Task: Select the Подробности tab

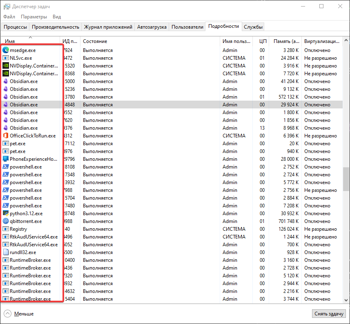Action: pos(224,26)
